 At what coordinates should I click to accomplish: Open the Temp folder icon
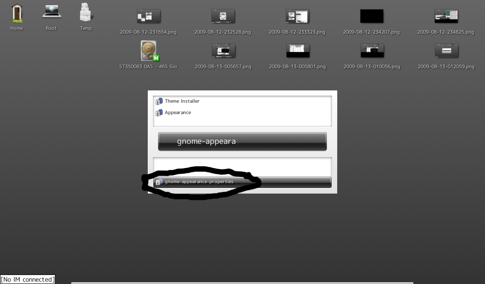86,12
